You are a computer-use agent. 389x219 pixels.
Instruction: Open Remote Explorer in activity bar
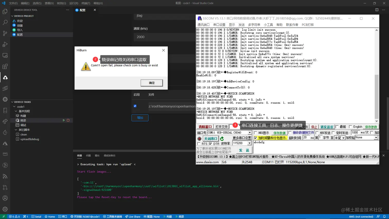5,55
